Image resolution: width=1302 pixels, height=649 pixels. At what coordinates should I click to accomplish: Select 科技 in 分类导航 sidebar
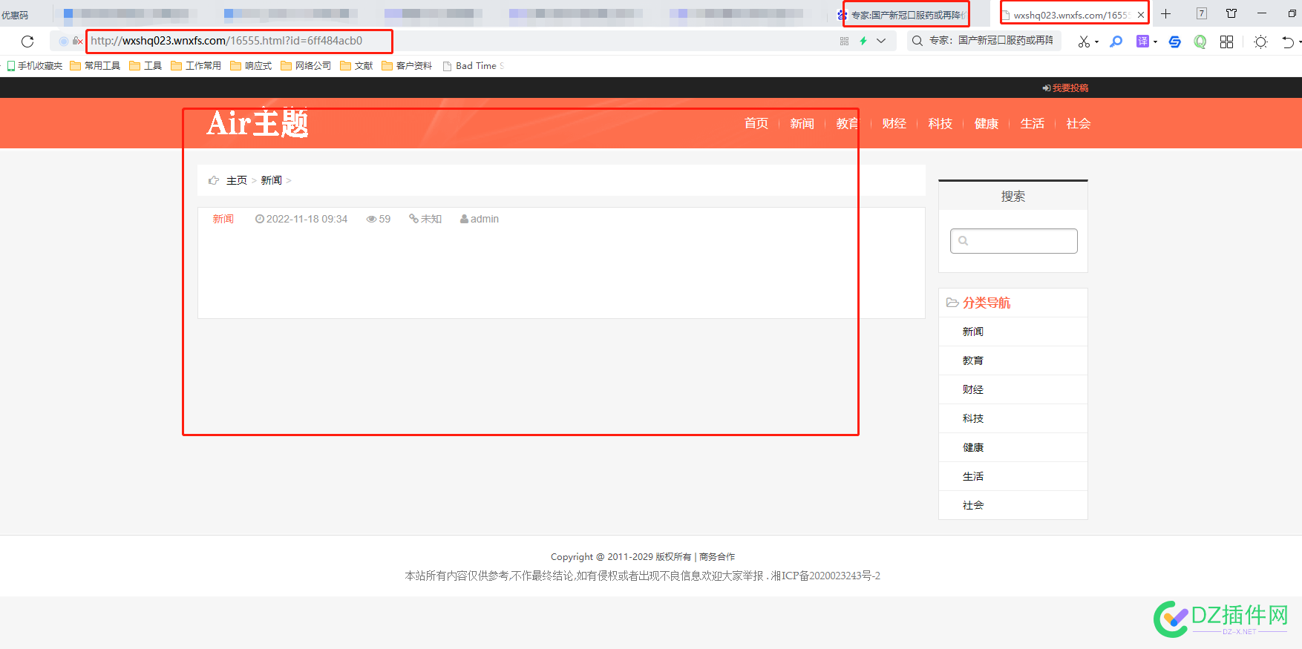tap(973, 419)
